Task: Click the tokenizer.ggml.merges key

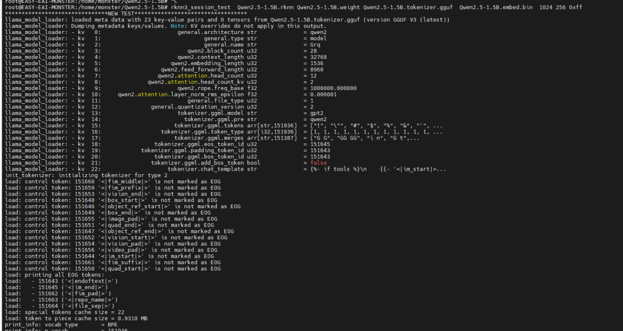Action: [x=209, y=138]
